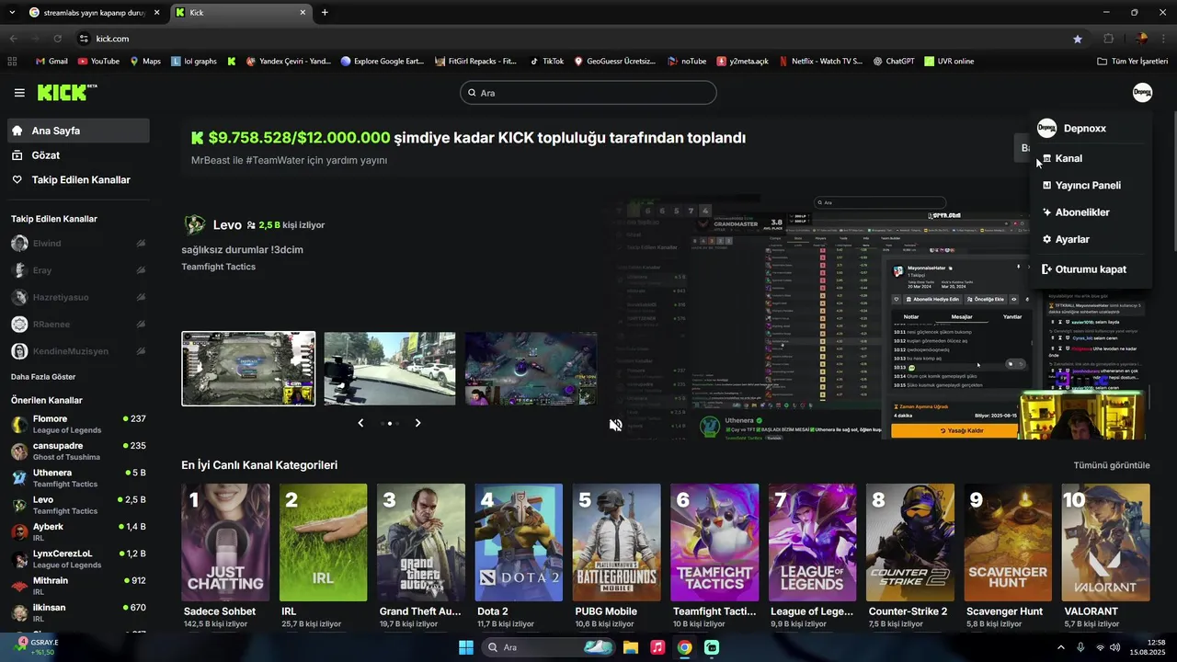Viewport: 1177px width, 662px height.
Task: Open followed channel RRaenee
Action: tap(78, 325)
